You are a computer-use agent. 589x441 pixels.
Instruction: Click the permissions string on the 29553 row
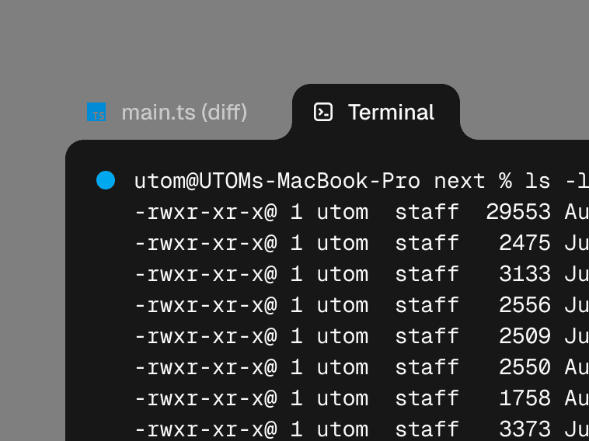coord(205,212)
